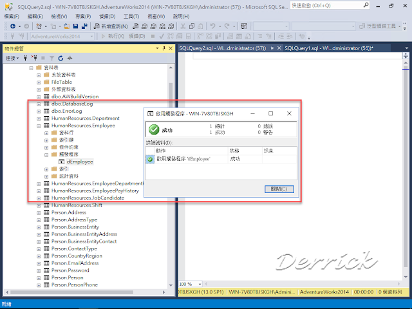Maximize the 啟用觸發程序 dialog window
The height and width of the screenshot is (309, 412).
270,113
